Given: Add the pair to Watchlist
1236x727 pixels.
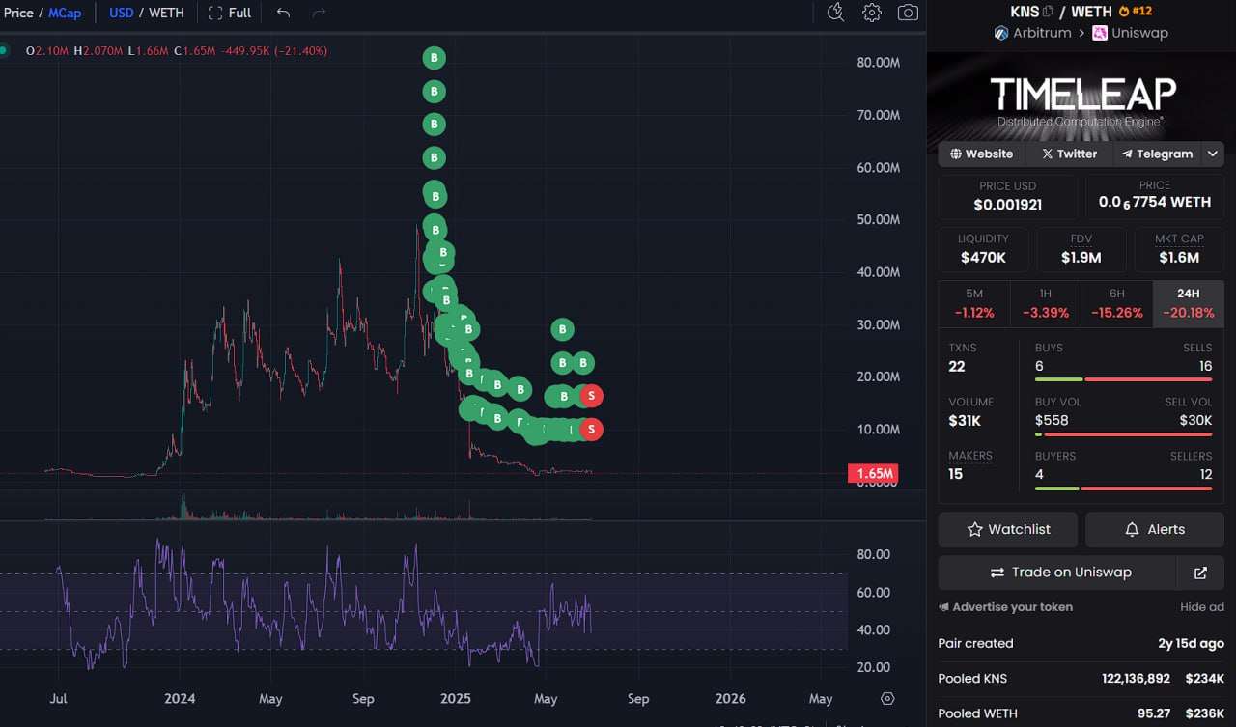Looking at the screenshot, I should pyautogui.click(x=1008, y=529).
